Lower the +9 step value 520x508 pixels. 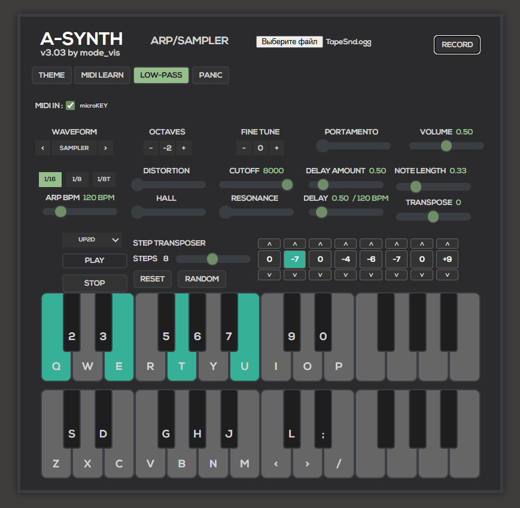point(448,275)
